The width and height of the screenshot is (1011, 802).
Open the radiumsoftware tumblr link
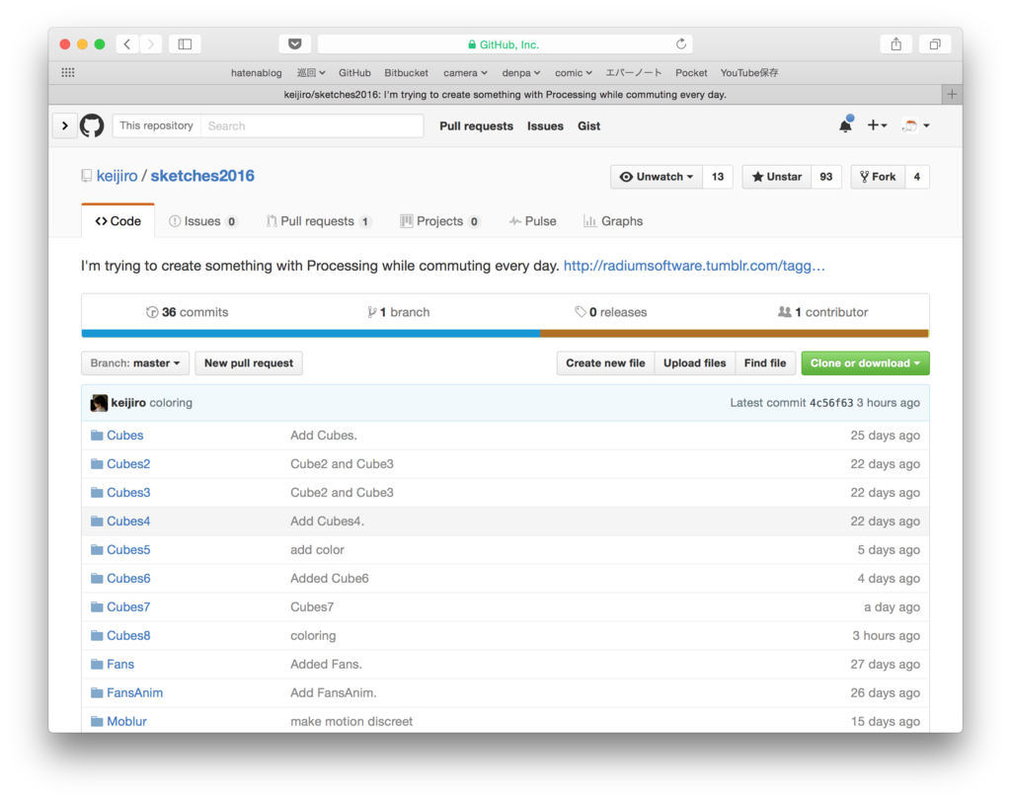point(694,266)
